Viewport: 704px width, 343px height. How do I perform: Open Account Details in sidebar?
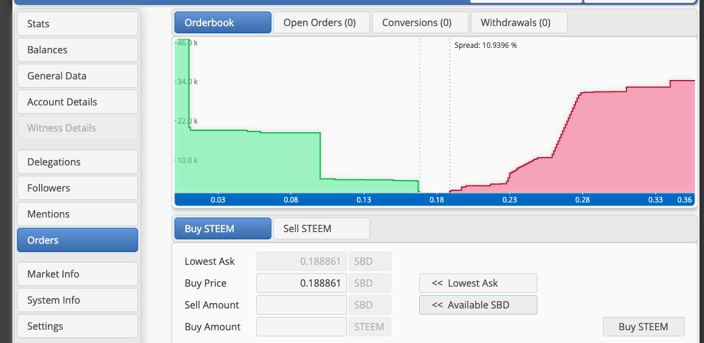tap(77, 101)
